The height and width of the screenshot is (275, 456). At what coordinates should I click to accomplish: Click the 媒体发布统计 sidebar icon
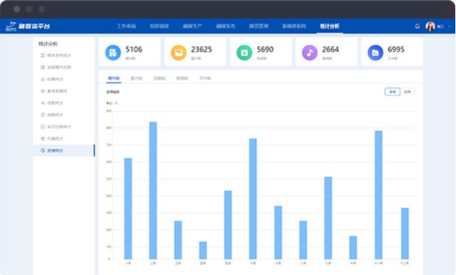click(43, 55)
